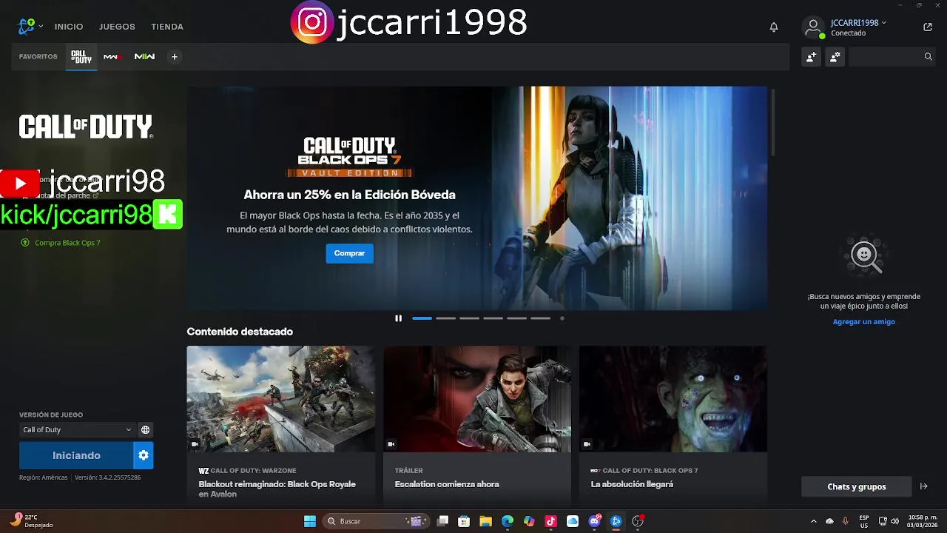Show hidden system tray icons

[x=814, y=521]
